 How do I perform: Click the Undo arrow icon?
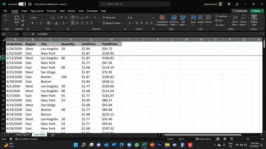(x=5, y=16)
